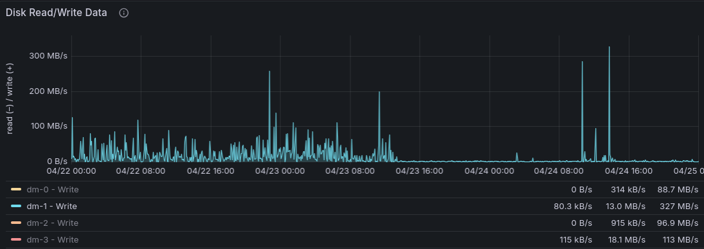This screenshot has height=249, width=704.
Task: Open color picker for dm-3 red swatch
Action: click(16, 239)
